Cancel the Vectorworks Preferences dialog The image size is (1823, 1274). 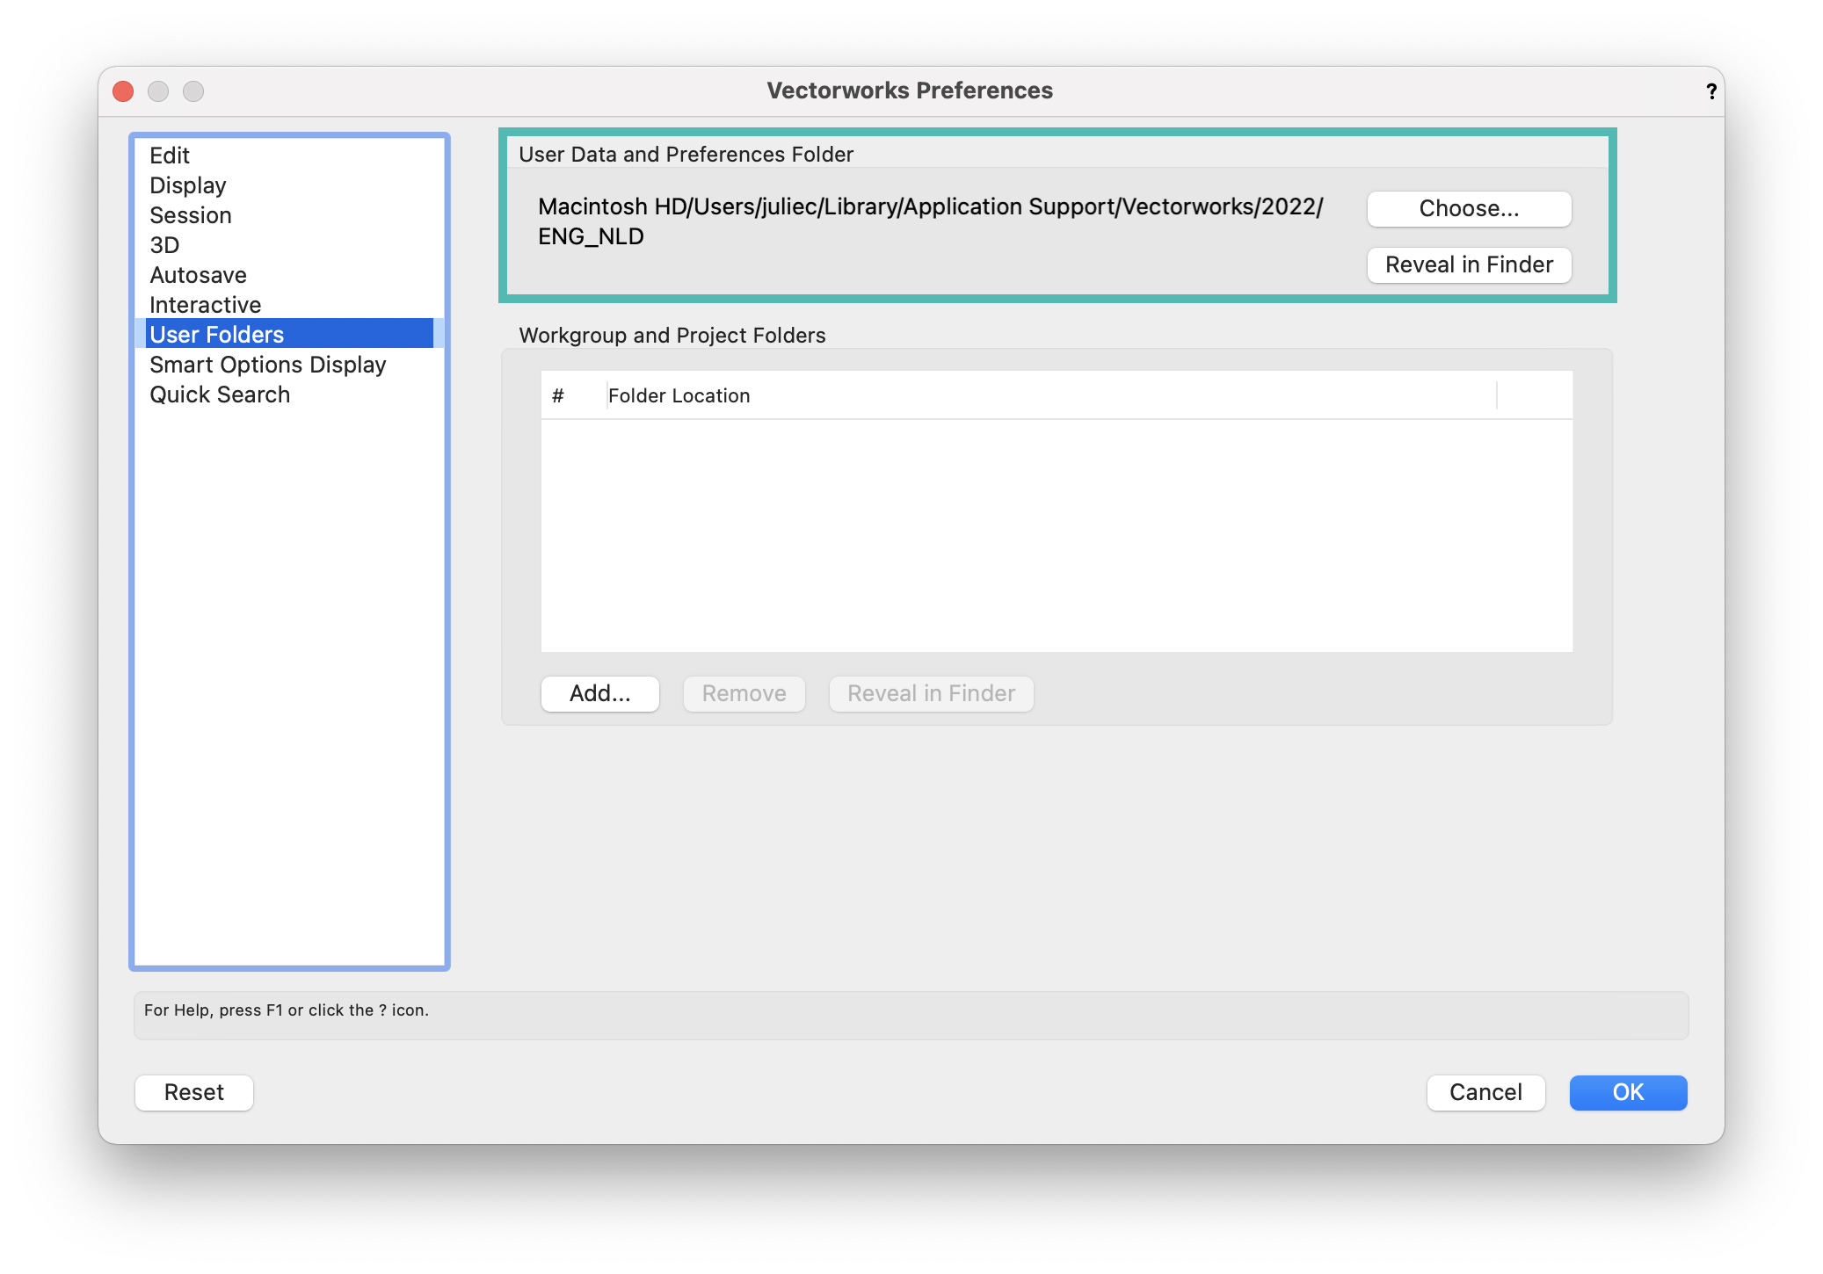[x=1485, y=1093]
